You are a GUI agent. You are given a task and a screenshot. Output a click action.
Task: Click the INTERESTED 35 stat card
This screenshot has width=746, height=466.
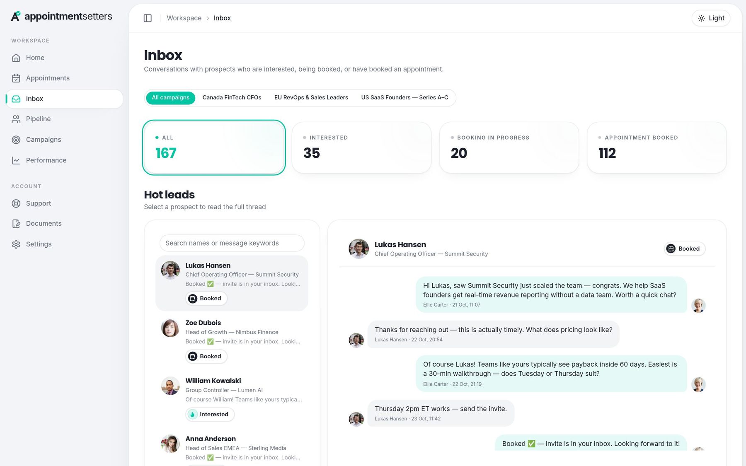(361, 147)
